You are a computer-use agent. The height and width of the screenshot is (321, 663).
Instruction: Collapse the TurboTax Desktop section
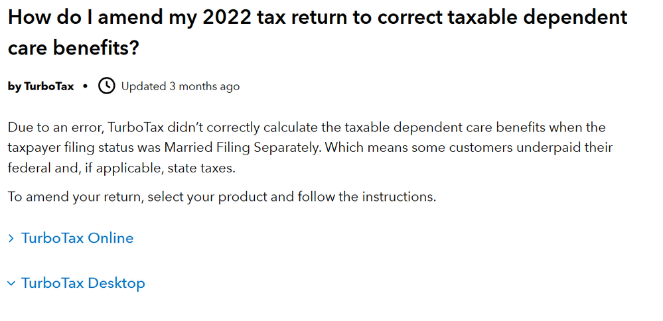76,283
